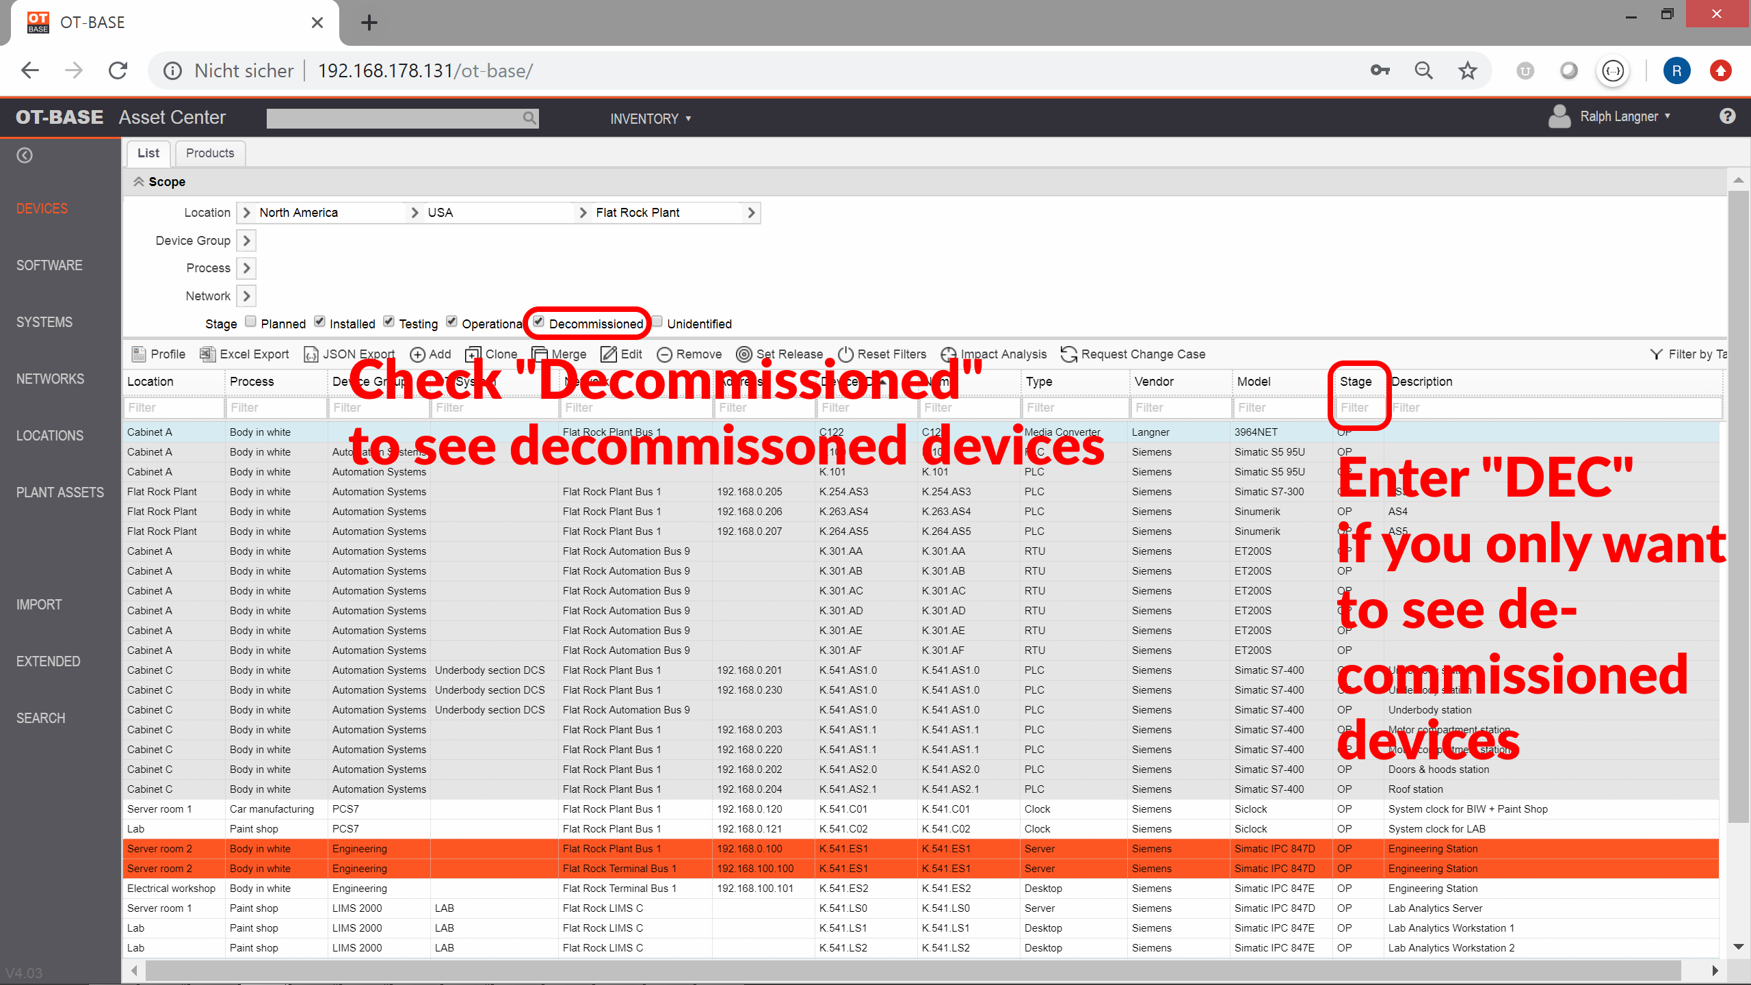Screen dimensions: 1751x985
Task: Click the horizontal scrollbar under the table
Action: [913, 970]
